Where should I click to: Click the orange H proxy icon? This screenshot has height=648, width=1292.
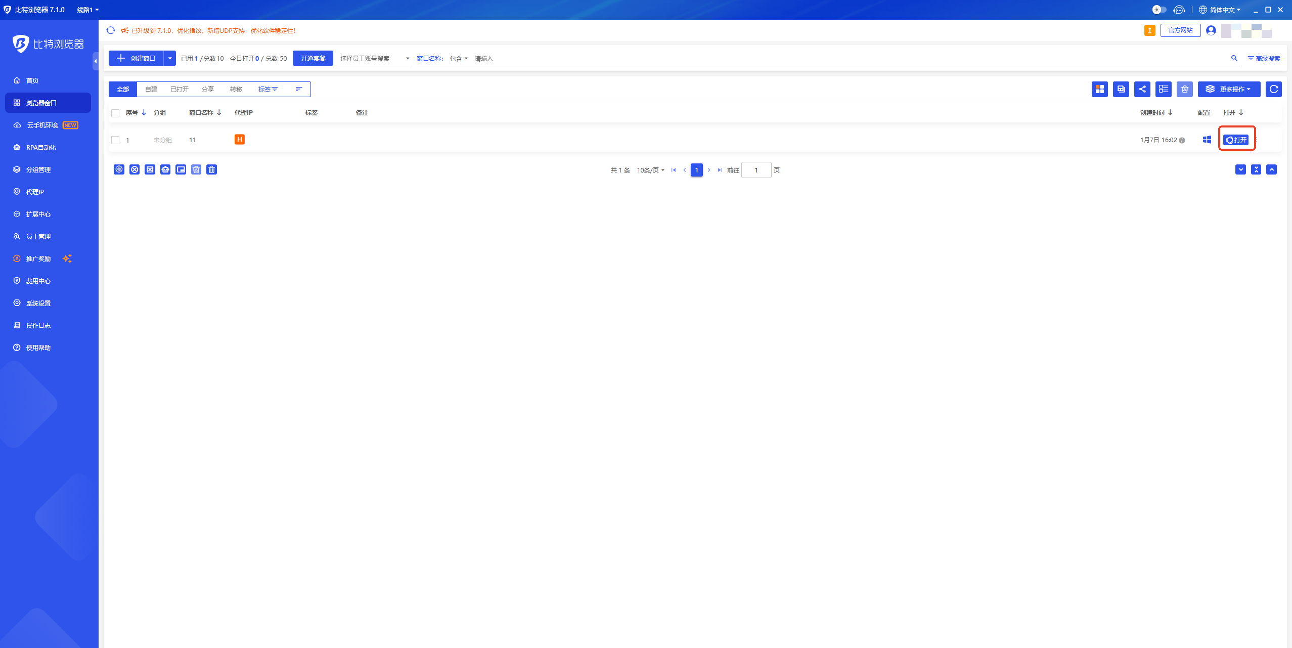[x=240, y=139]
